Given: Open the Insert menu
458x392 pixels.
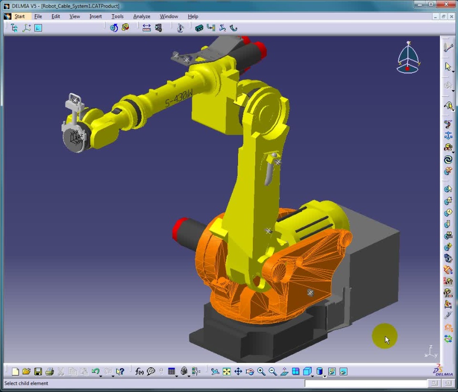Looking at the screenshot, I should (95, 16).
